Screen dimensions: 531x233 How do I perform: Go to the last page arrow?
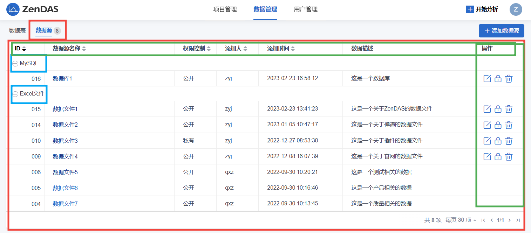point(518,220)
